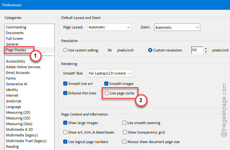Image resolution: width=230 pixels, height=150 pixels.
Task: Select the Custom resolution radio button
Action: (x=150, y=50)
